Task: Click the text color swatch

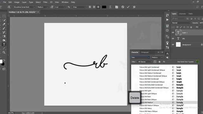Action: [x=104, y=7]
